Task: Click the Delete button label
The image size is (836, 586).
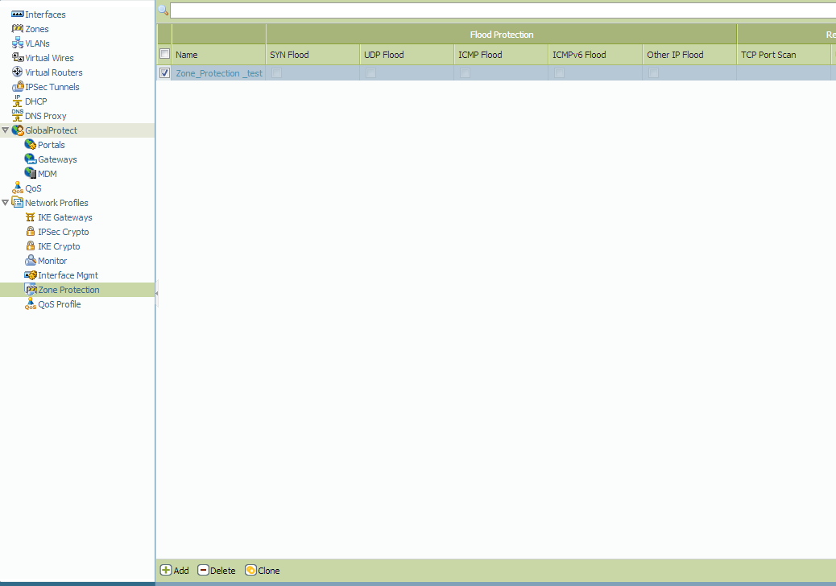Action: tap(223, 571)
